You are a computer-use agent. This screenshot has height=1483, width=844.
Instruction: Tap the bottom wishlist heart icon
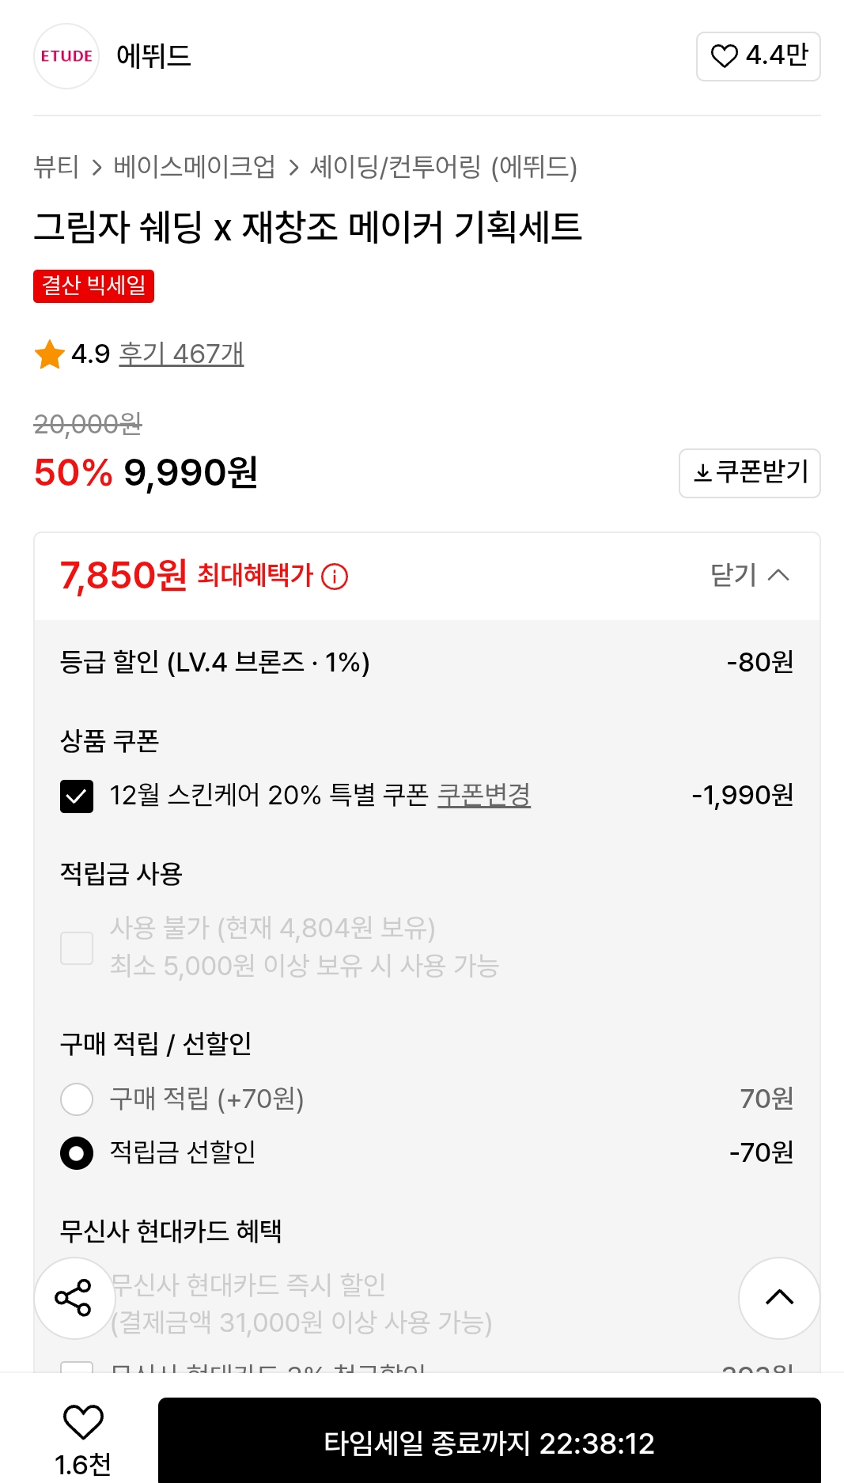tap(83, 1422)
